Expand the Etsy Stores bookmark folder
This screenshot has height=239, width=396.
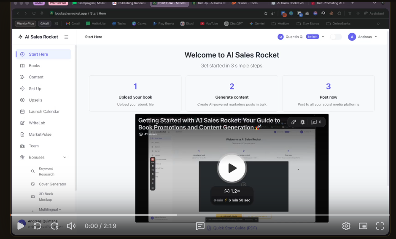307,24
